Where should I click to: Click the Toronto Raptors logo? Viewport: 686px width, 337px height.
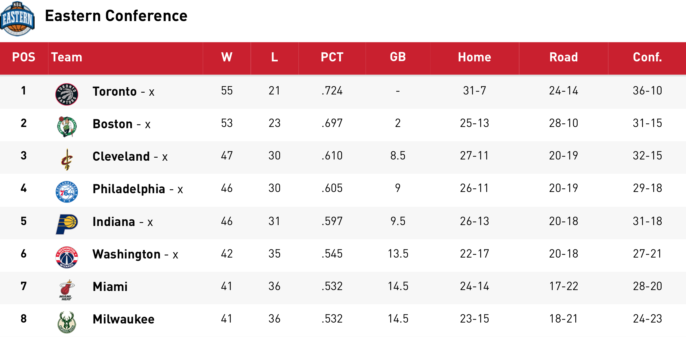point(67,94)
